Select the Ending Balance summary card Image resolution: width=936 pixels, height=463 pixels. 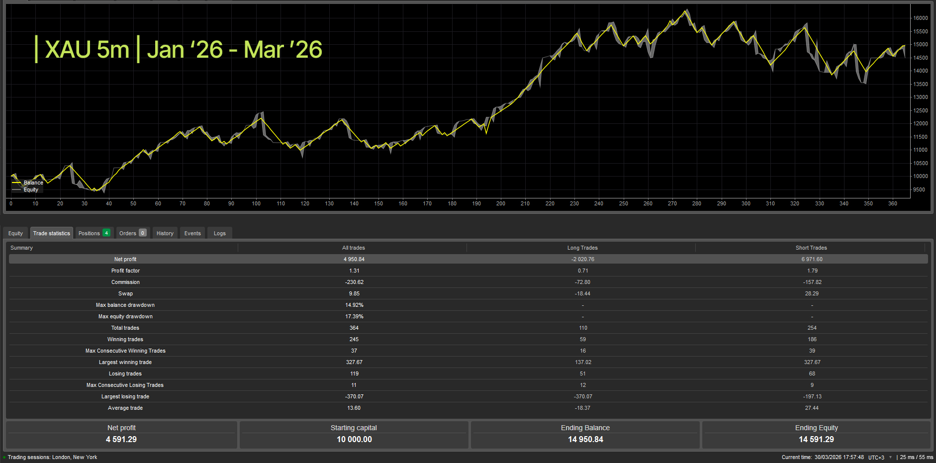click(x=585, y=434)
